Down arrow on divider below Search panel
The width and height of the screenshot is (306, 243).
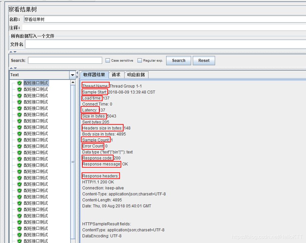15,68
